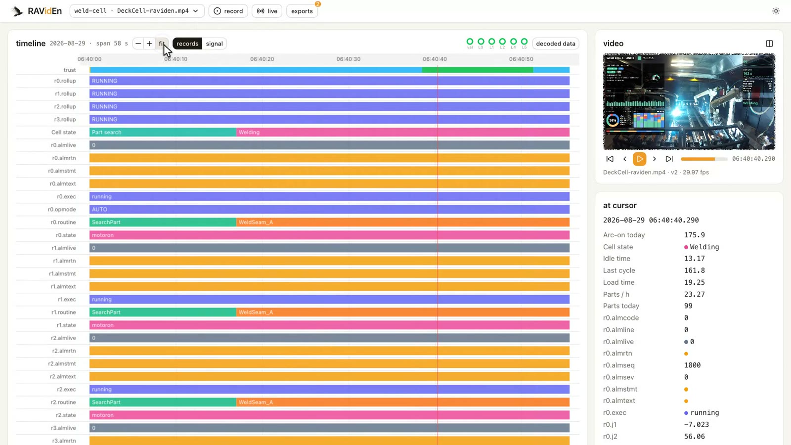The width and height of the screenshot is (791, 445).
Task: Toggle the light/dark theme icon
Action: [x=776, y=11]
